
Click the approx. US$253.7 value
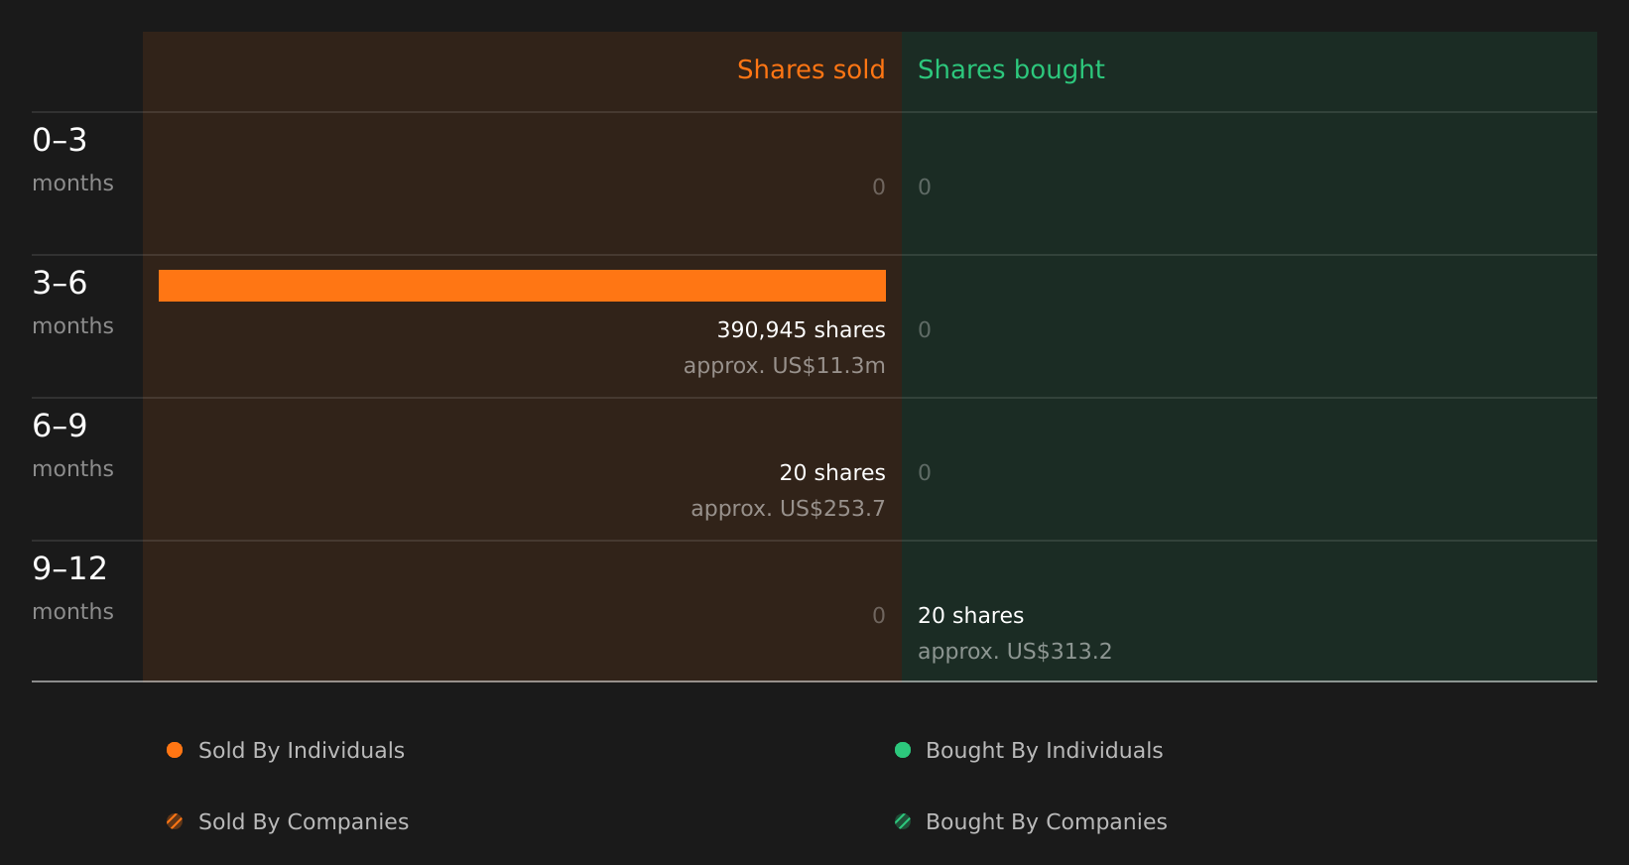point(788,509)
